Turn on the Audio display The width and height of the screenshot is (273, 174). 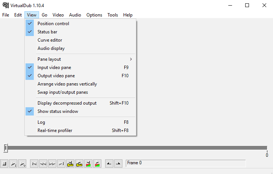tap(80, 48)
